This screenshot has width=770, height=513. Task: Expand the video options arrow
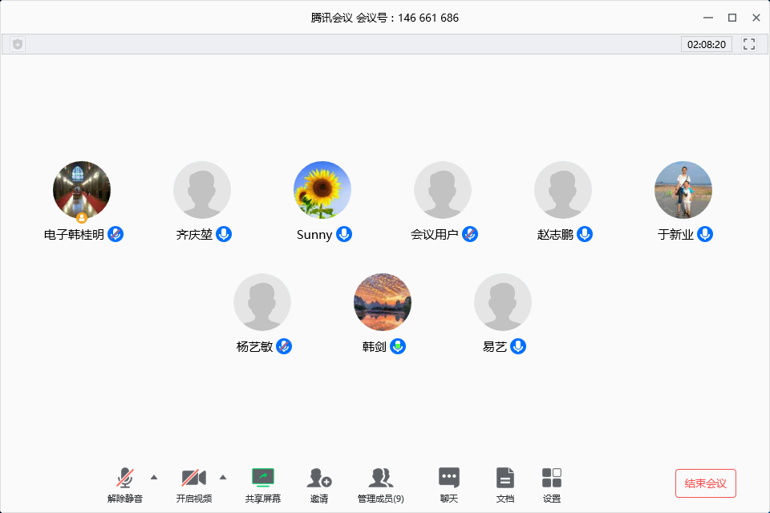pos(223,477)
